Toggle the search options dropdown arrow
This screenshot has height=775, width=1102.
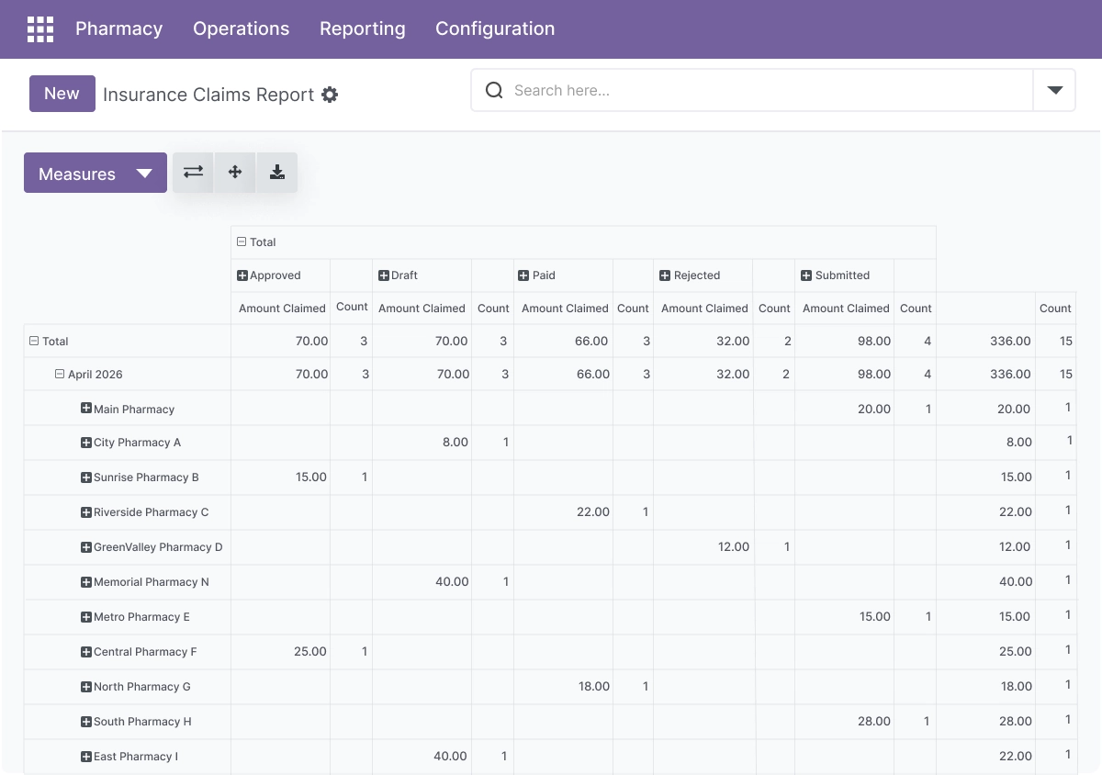tap(1055, 90)
